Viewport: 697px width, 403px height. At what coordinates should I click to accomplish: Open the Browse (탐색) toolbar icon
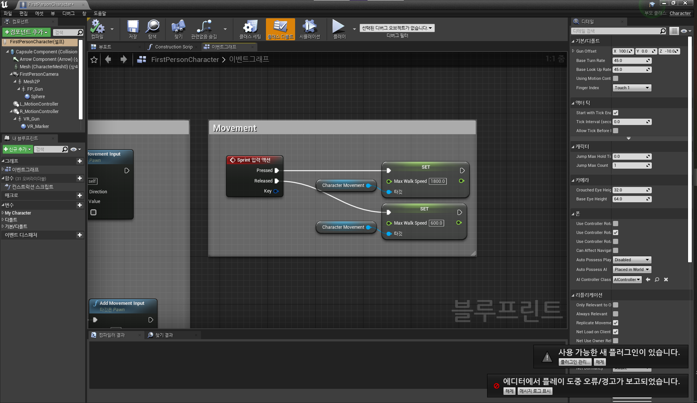pyautogui.click(x=152, y=29)
